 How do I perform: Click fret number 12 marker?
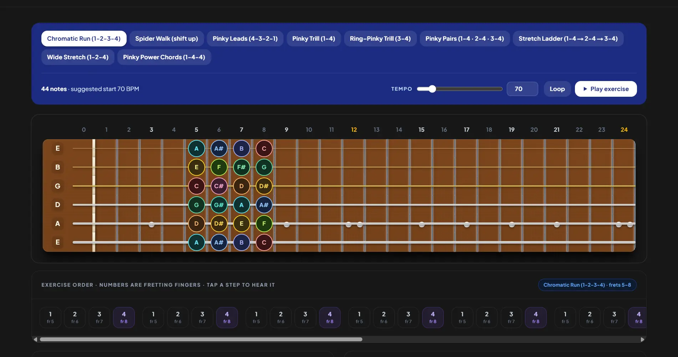tap(354, 130)
